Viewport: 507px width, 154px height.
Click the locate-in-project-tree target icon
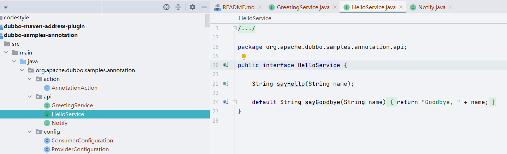(166, 7)
